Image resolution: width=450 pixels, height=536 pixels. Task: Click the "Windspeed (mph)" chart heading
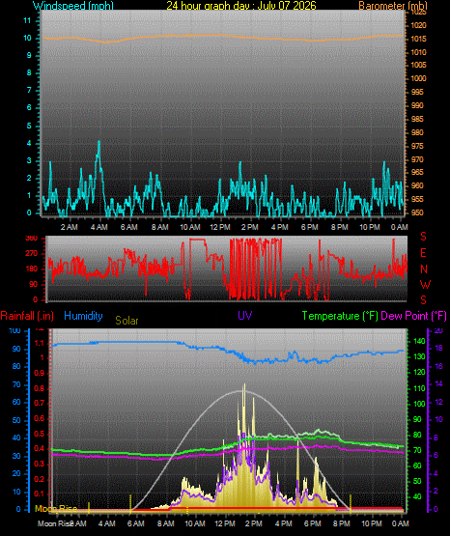(x=73, y=6)
